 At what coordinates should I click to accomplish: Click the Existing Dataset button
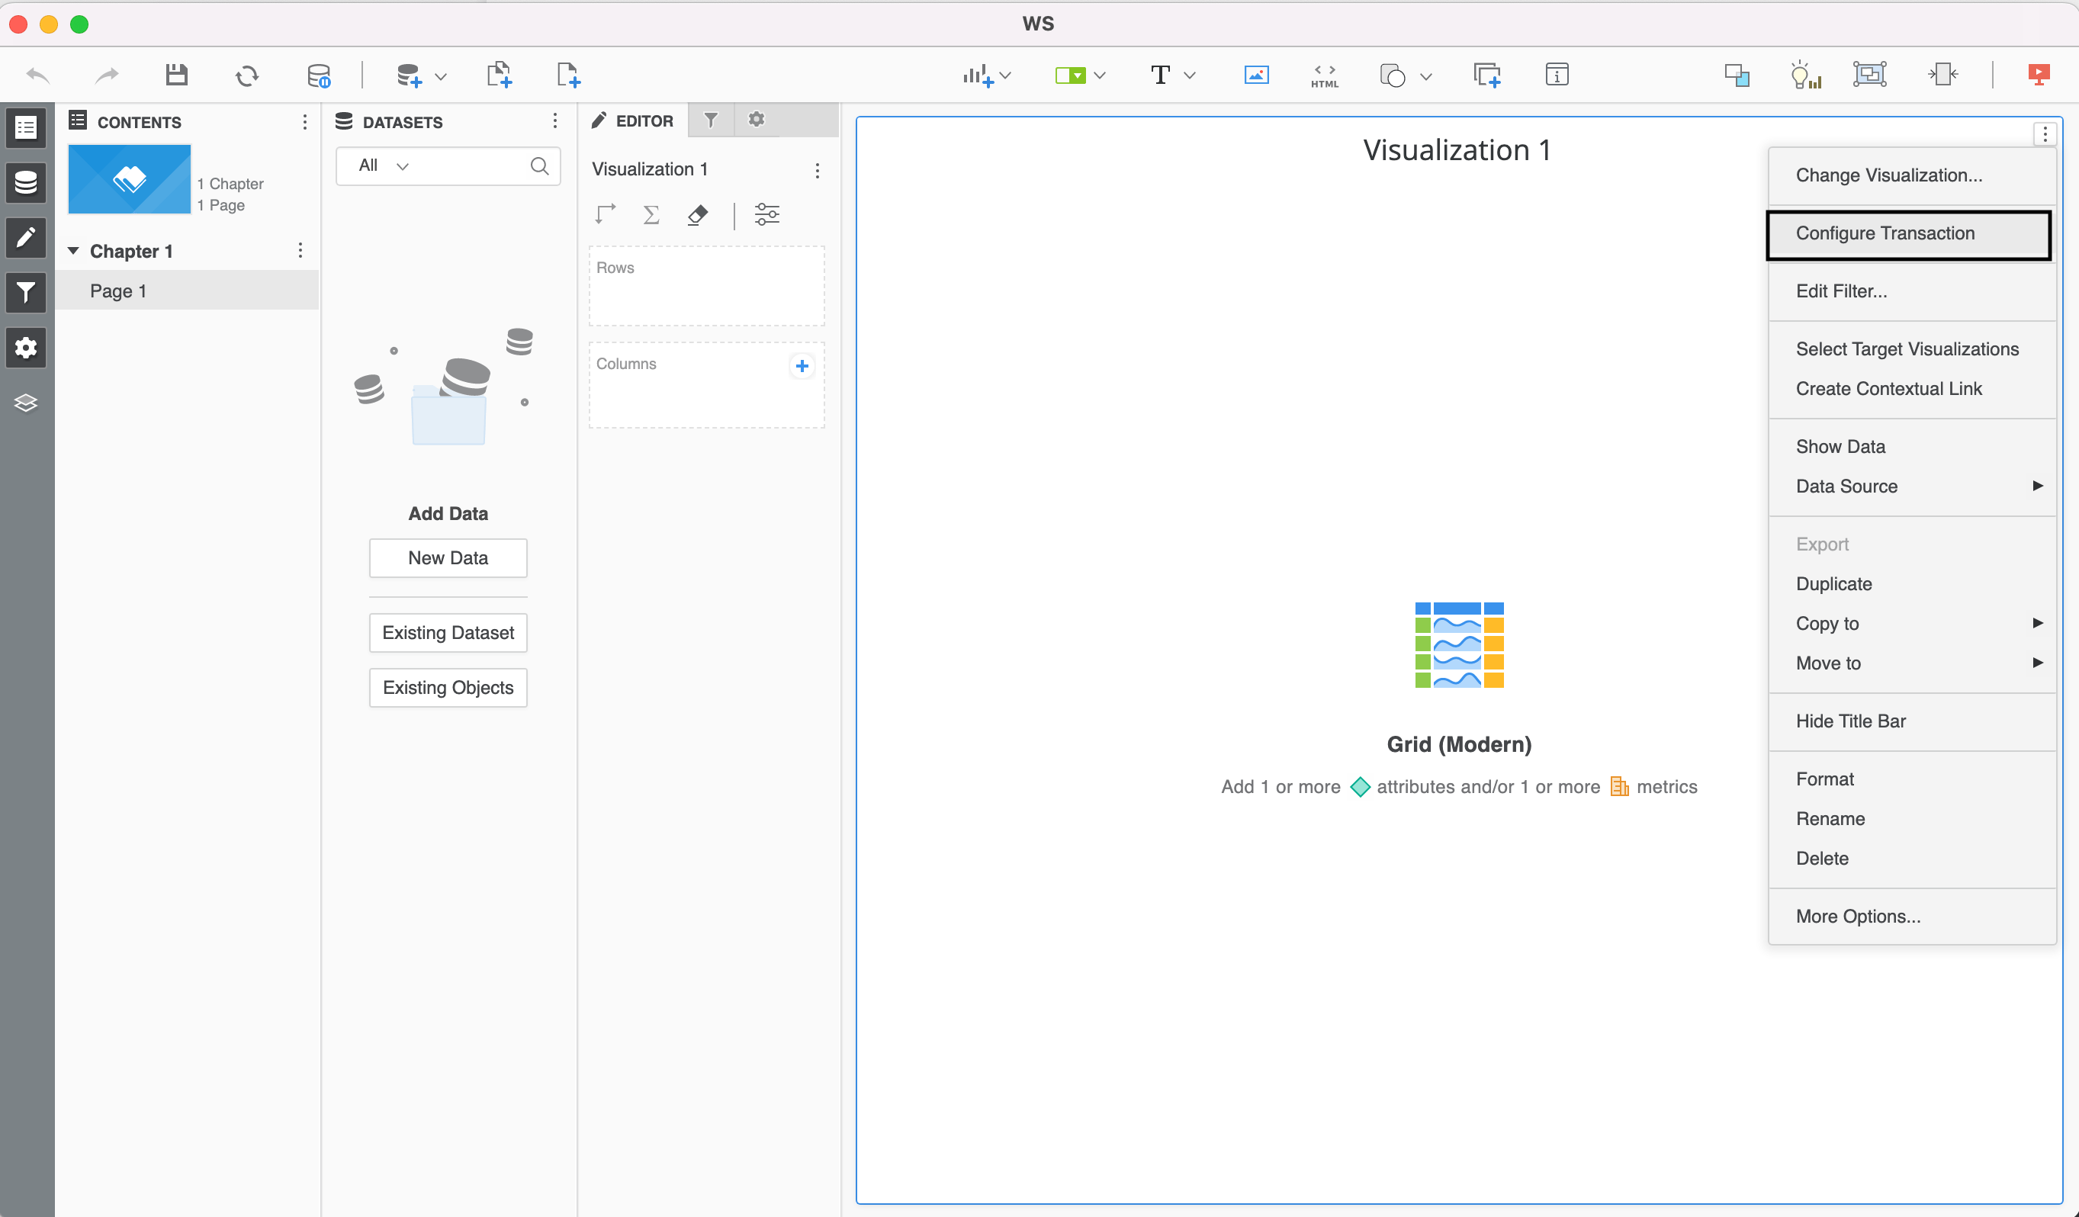448,633
